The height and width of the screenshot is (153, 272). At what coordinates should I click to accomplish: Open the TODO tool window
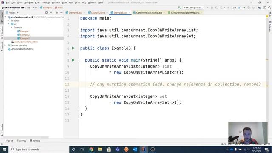[x=22, y=141]
